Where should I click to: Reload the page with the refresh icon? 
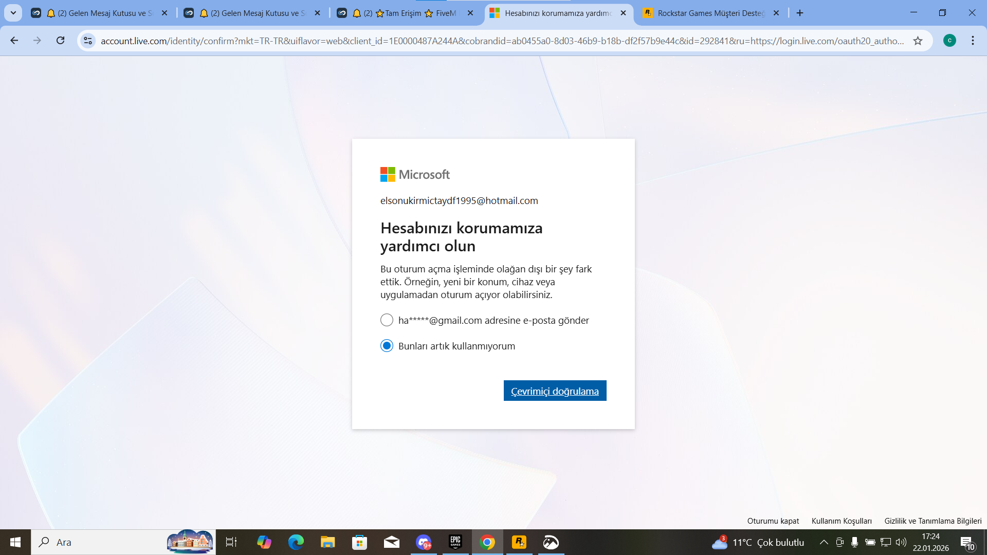tap(60, 41)
